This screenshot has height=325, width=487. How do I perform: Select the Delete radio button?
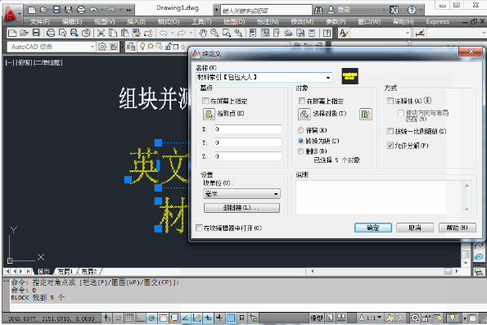[300, 151]
